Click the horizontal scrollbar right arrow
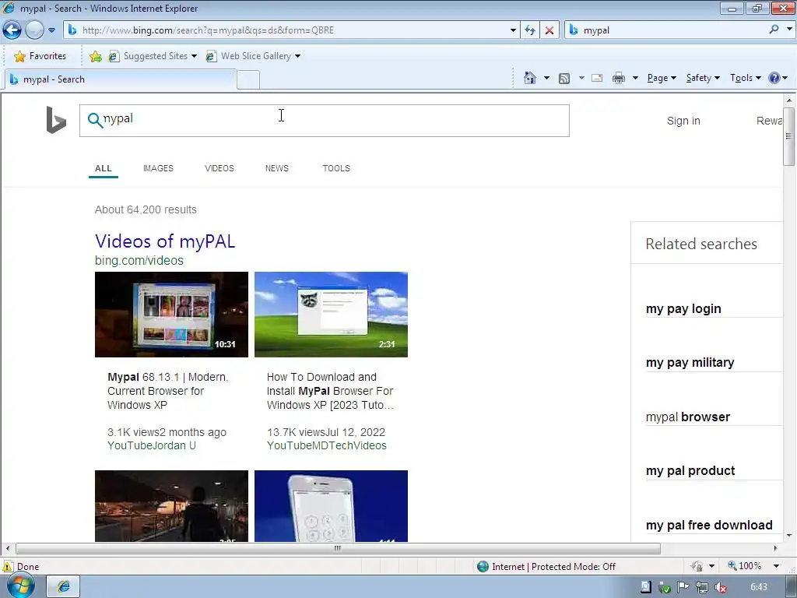This screenshot has width=797, height=598. point(775,548)
